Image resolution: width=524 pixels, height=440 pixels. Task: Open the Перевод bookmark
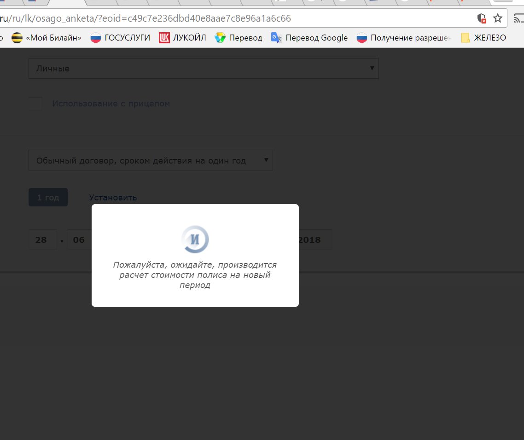[x=239, y=38]
